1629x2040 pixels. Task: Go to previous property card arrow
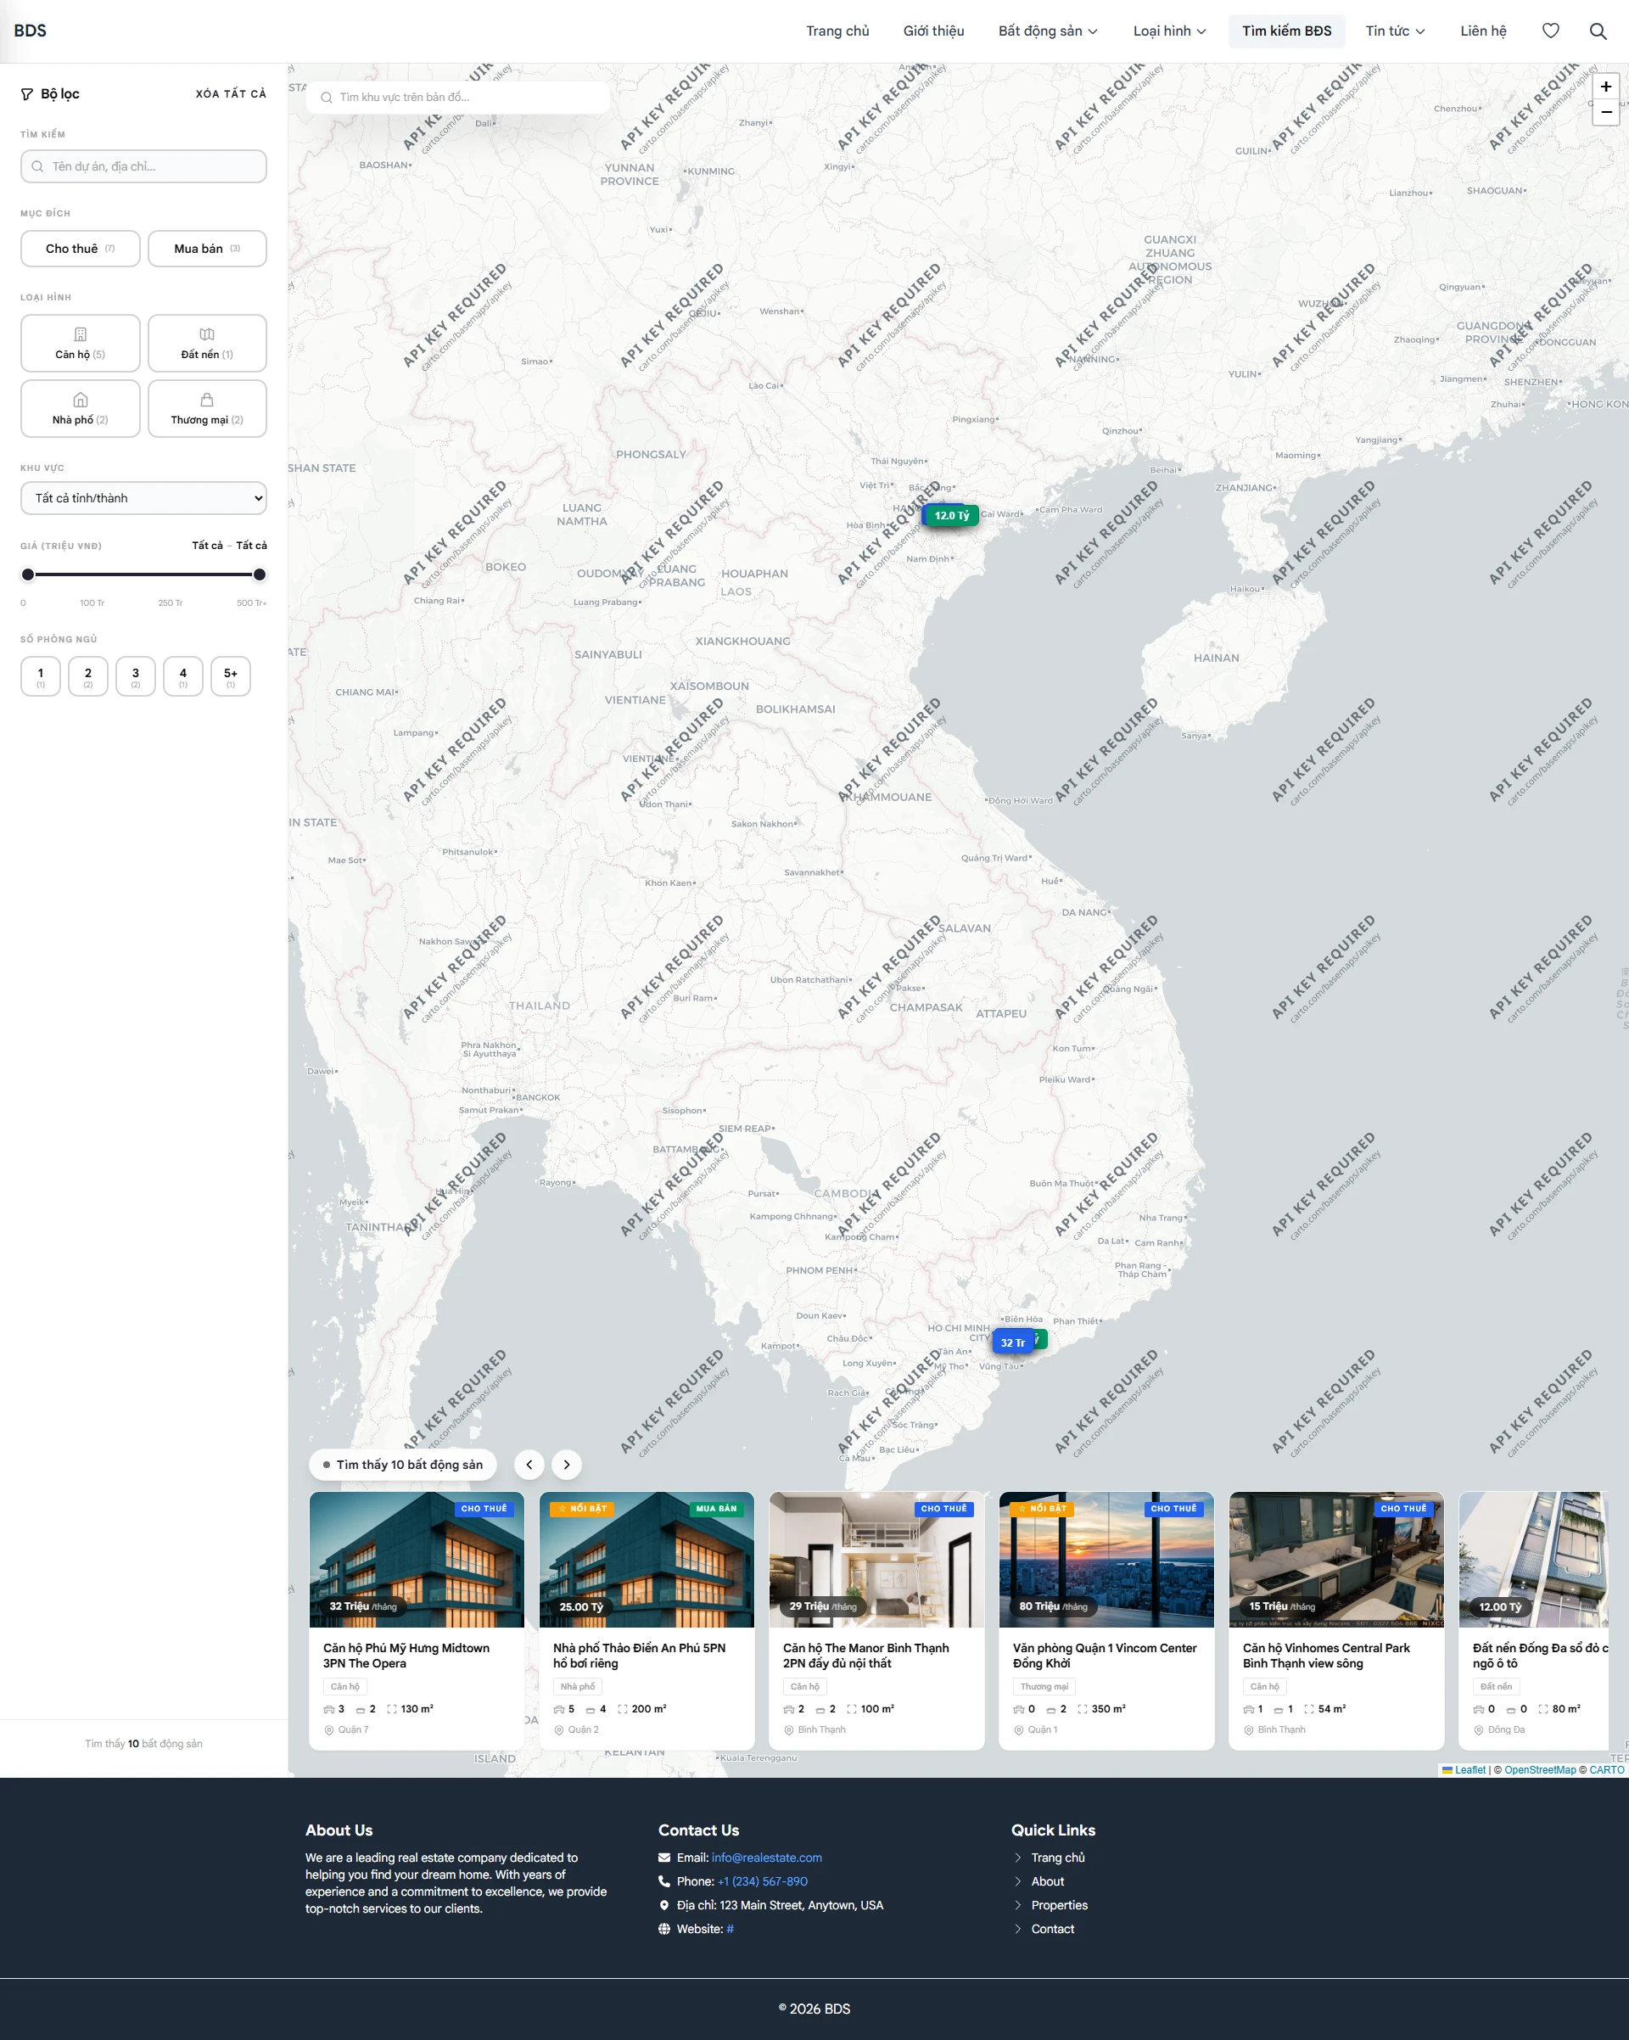click(529, 1465)
